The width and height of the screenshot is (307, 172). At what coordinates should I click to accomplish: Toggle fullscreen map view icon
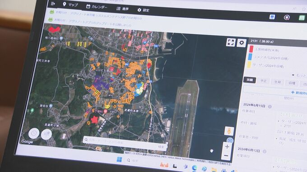[x=231, y=42]
